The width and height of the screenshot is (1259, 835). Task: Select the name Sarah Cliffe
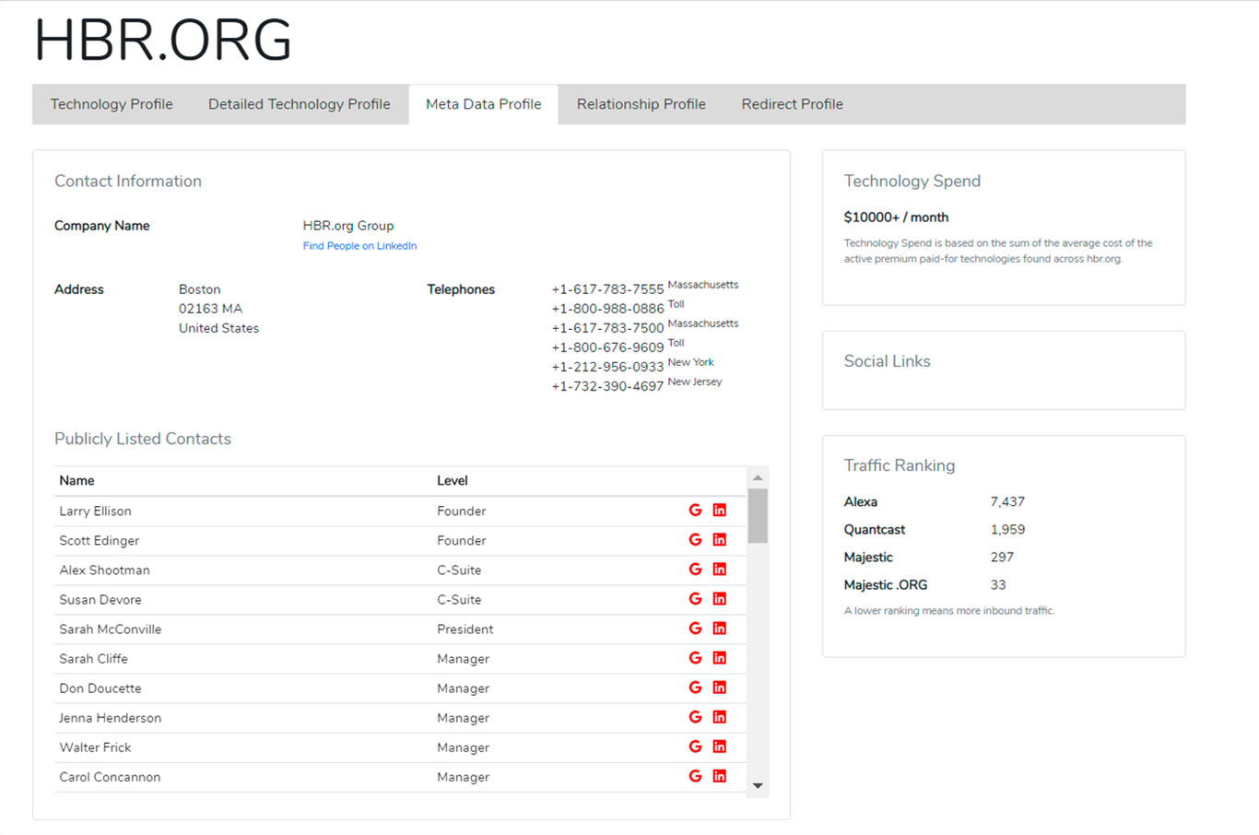point(93,658)
